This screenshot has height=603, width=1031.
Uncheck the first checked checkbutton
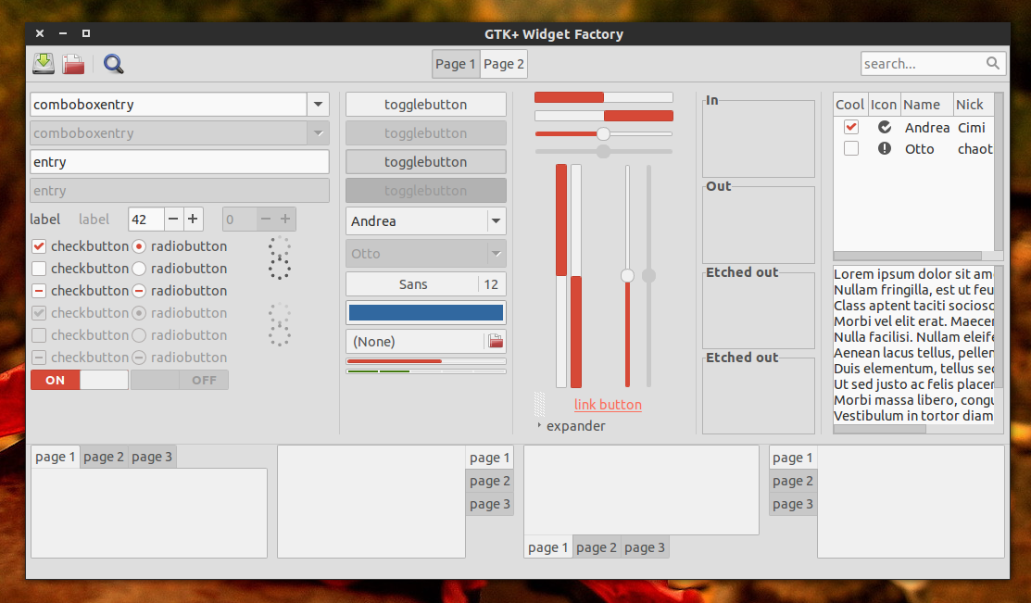pos(39,245)
